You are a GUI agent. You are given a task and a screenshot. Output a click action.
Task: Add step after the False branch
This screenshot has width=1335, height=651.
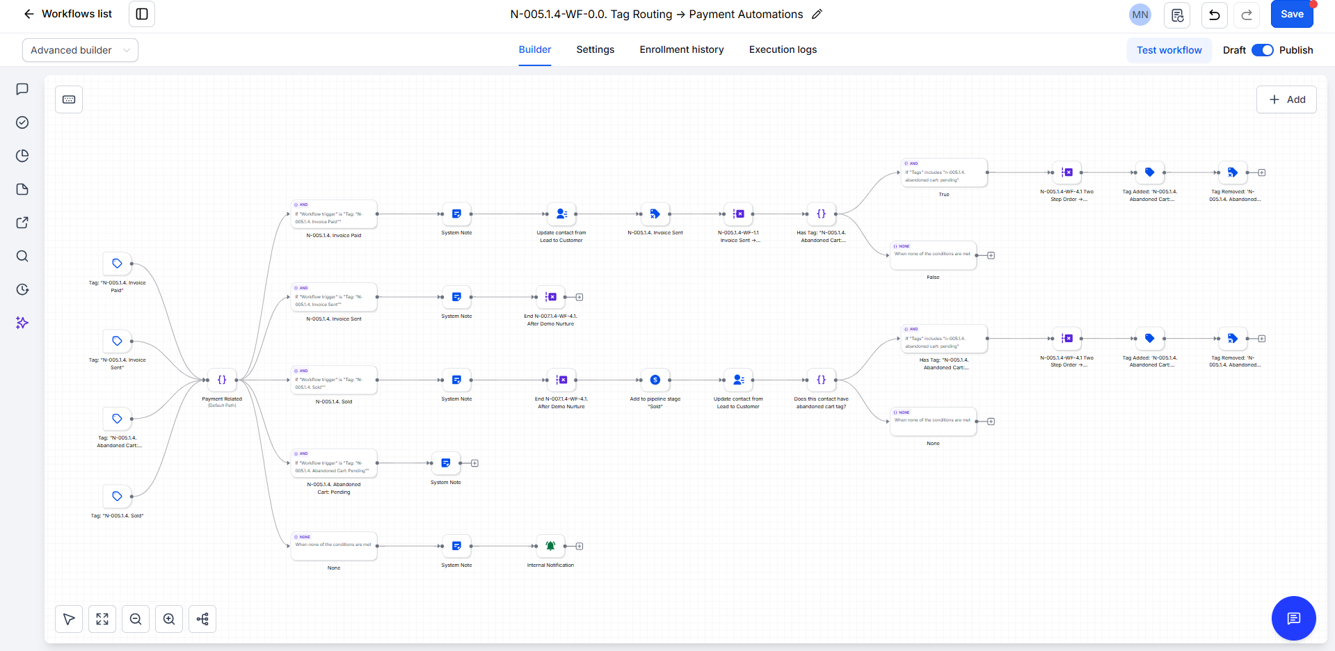[991, 255]
